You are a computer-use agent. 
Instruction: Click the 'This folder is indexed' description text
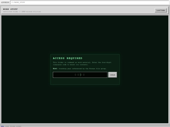(x=82, y=63)
